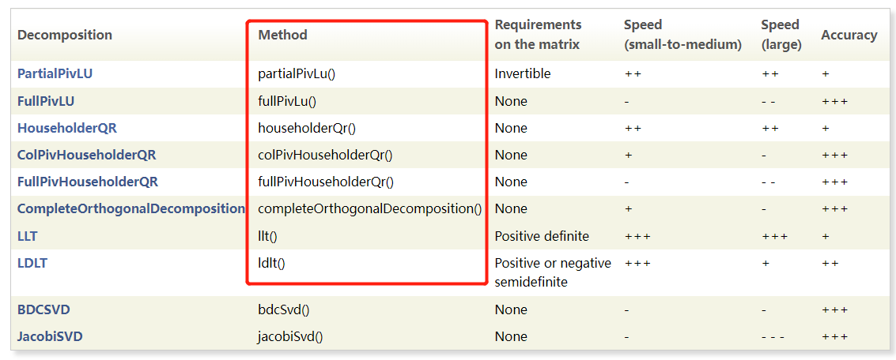
Task: Open the CompleteOrthogonalDecomposition link
Action: coord(131,208)
